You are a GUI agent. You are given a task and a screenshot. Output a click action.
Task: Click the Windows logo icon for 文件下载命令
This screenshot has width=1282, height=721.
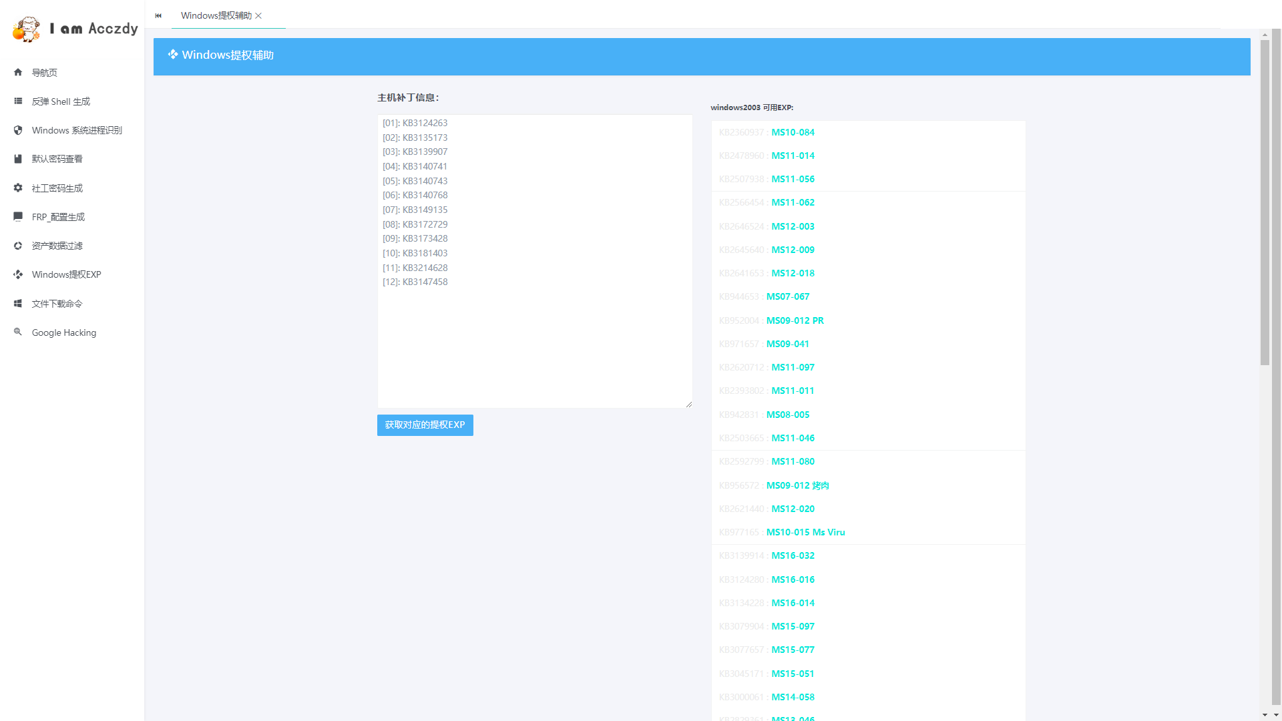[18, 303]
